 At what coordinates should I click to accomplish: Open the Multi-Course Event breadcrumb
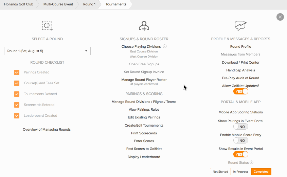[x=58, y=4]
